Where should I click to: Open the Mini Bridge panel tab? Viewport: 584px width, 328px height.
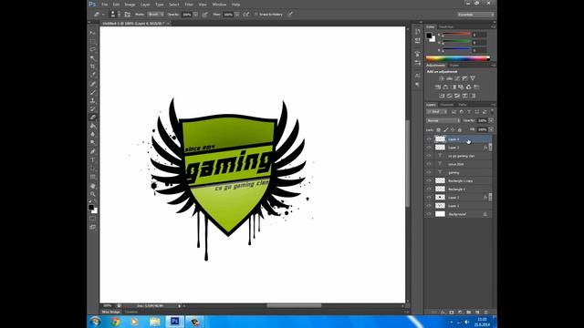point(111,312)
